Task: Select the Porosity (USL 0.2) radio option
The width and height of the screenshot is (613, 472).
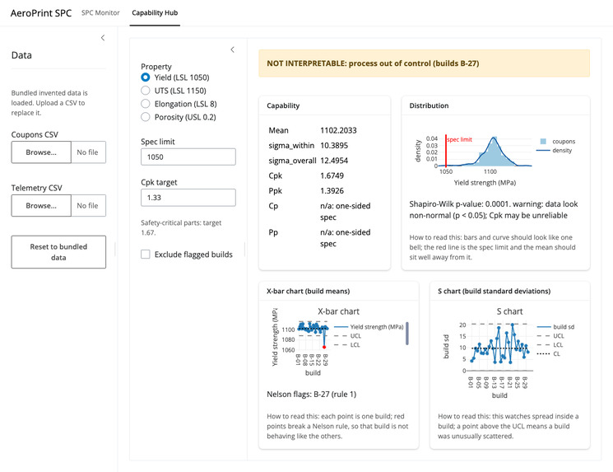Action: tap(146, 118)
